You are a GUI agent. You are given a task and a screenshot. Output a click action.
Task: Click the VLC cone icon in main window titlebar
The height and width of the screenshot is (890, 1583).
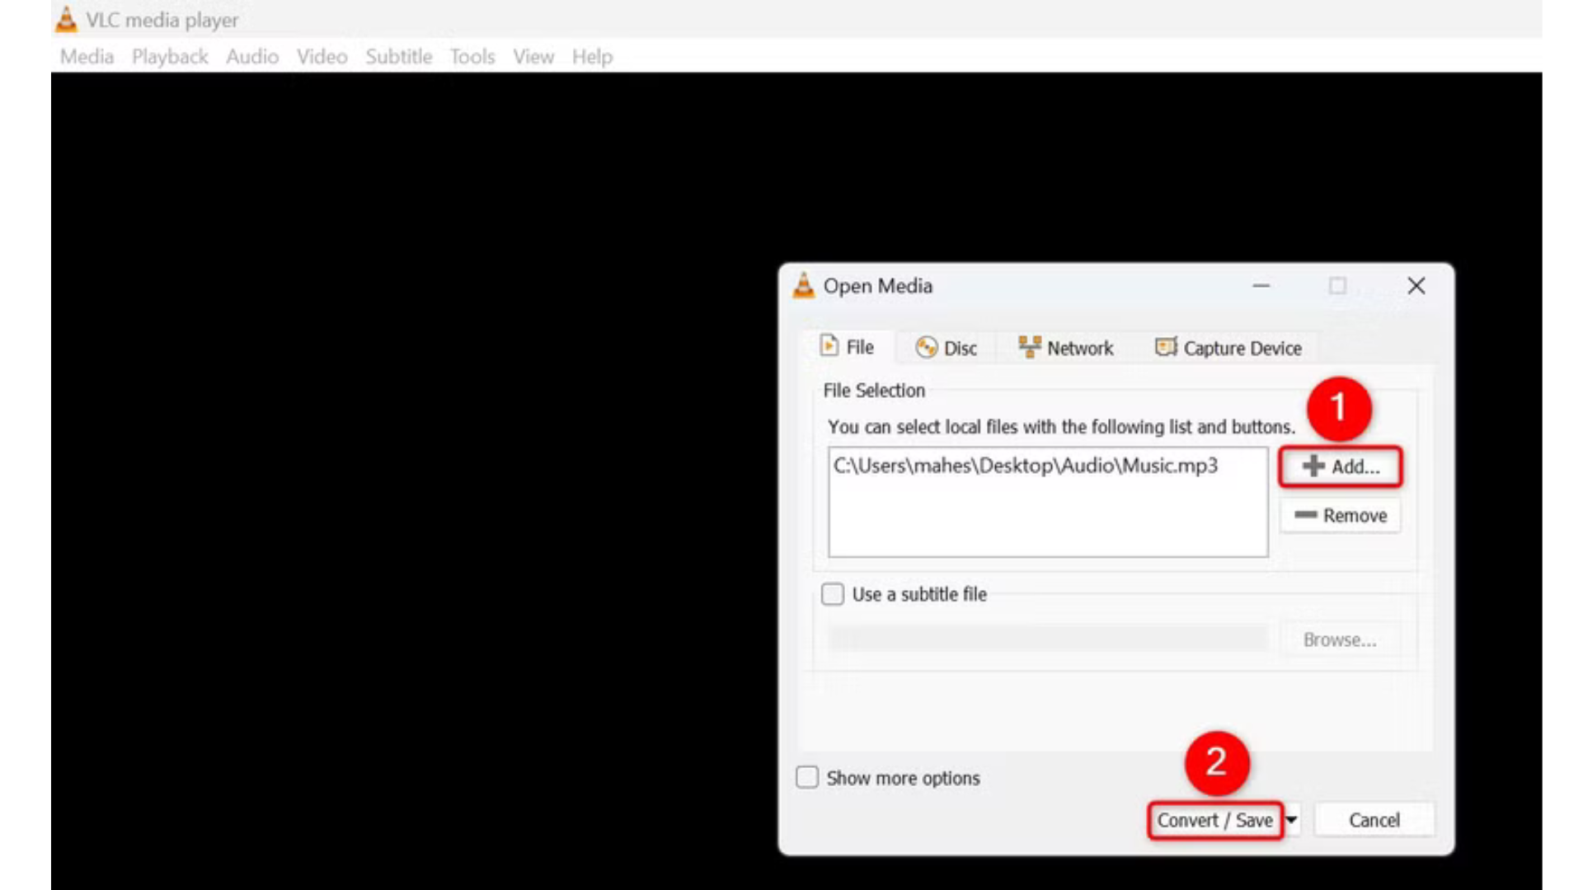[64, 18]
